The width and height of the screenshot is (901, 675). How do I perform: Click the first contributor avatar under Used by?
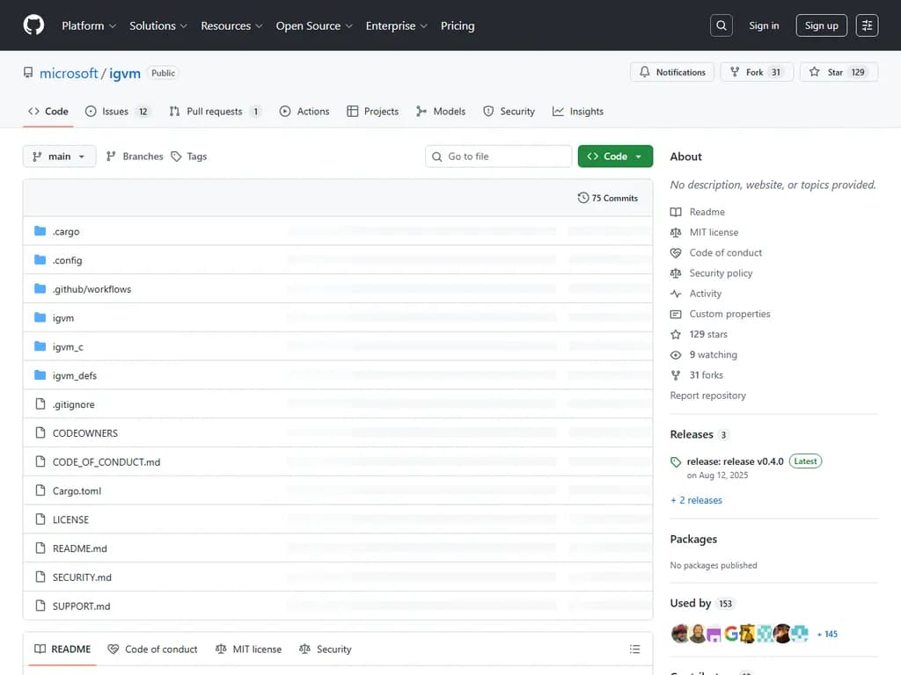pos(679,634)
